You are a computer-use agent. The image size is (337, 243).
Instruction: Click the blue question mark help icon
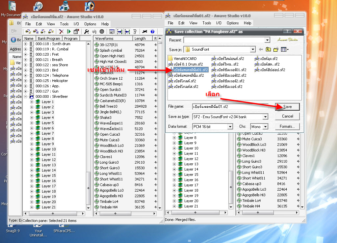click(x=152, y=32)
